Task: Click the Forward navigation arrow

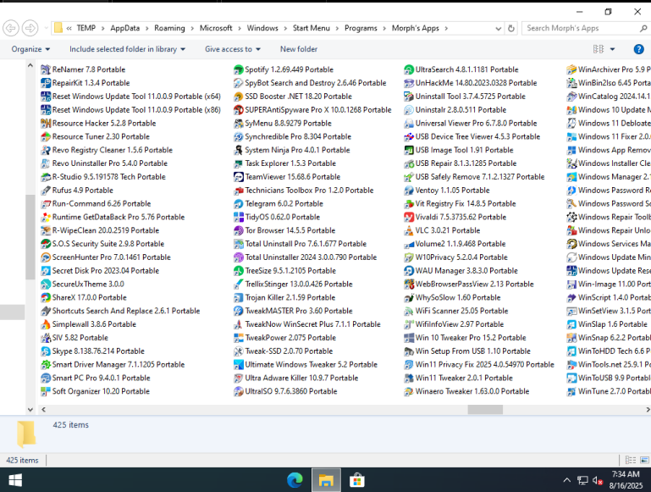Action: tap(30, 28)
